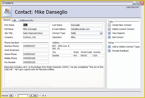Click the Tasks section heading
Image resolution: width=145 pixels, height=98 pixels.
click(111, 21)
